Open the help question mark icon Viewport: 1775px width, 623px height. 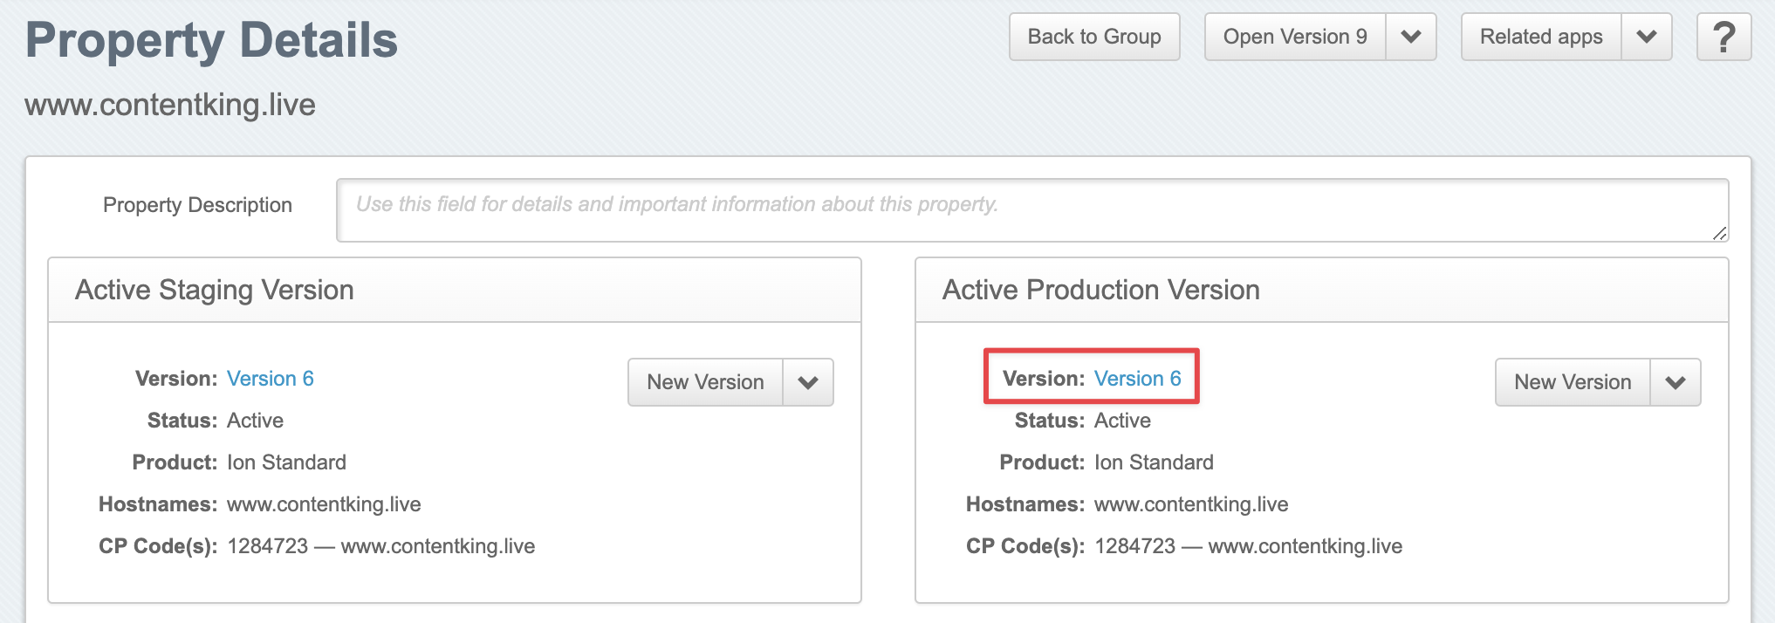click(x=1724, y=37)
